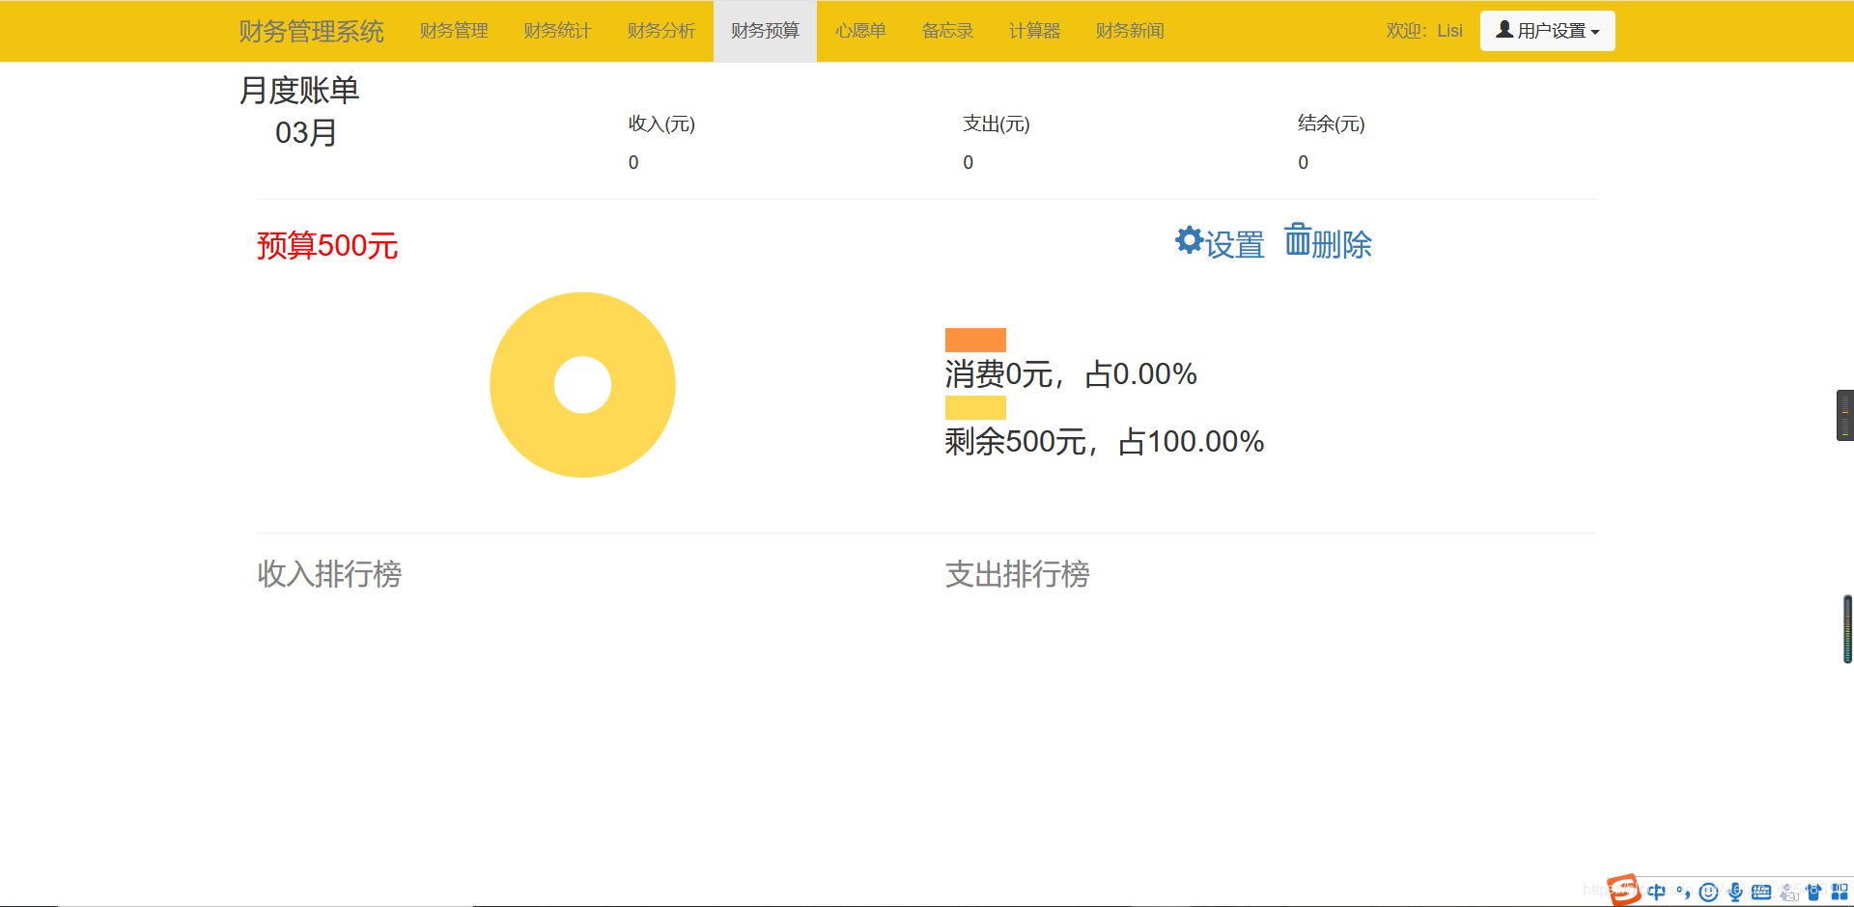The height and width of the screenshot is (907, 1854).
Task: Open the soft keyboard icon in tray
Action: (x=1760, y=892)
